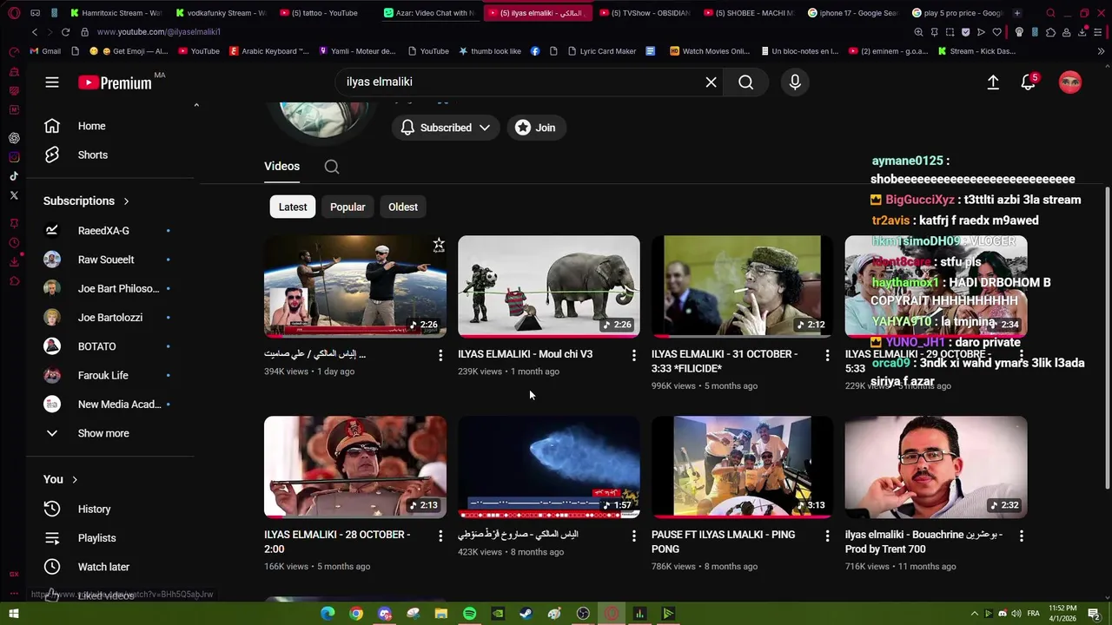Switch to Azar Video Chat tab

click(430, 13)
